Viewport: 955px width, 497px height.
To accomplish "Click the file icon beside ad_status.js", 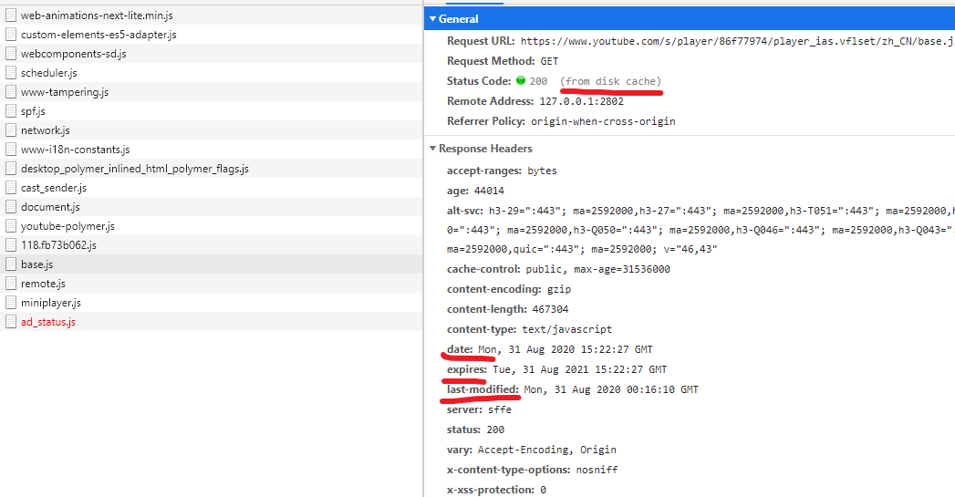I will pos(11,322).
